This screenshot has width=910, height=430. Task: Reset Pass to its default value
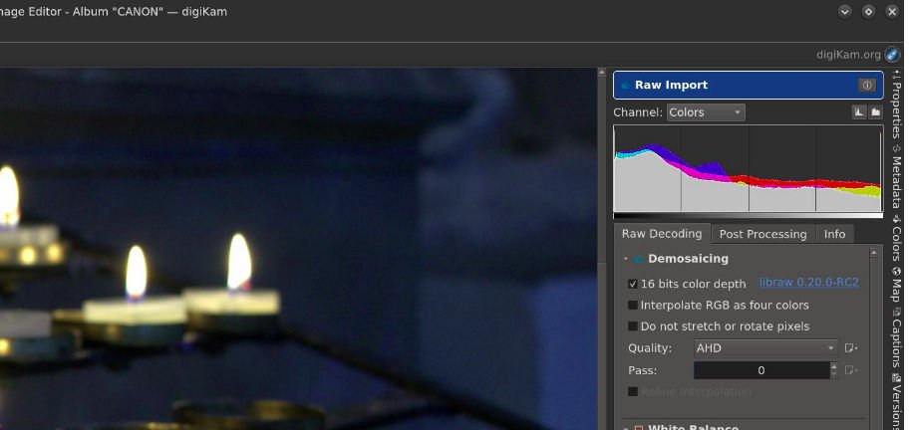pyautogui.click(x=851, y=370)
